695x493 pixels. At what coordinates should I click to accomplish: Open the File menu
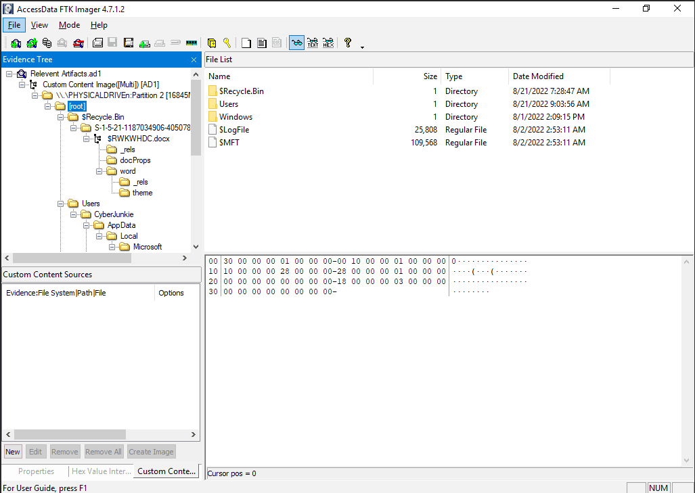point(14,25)
